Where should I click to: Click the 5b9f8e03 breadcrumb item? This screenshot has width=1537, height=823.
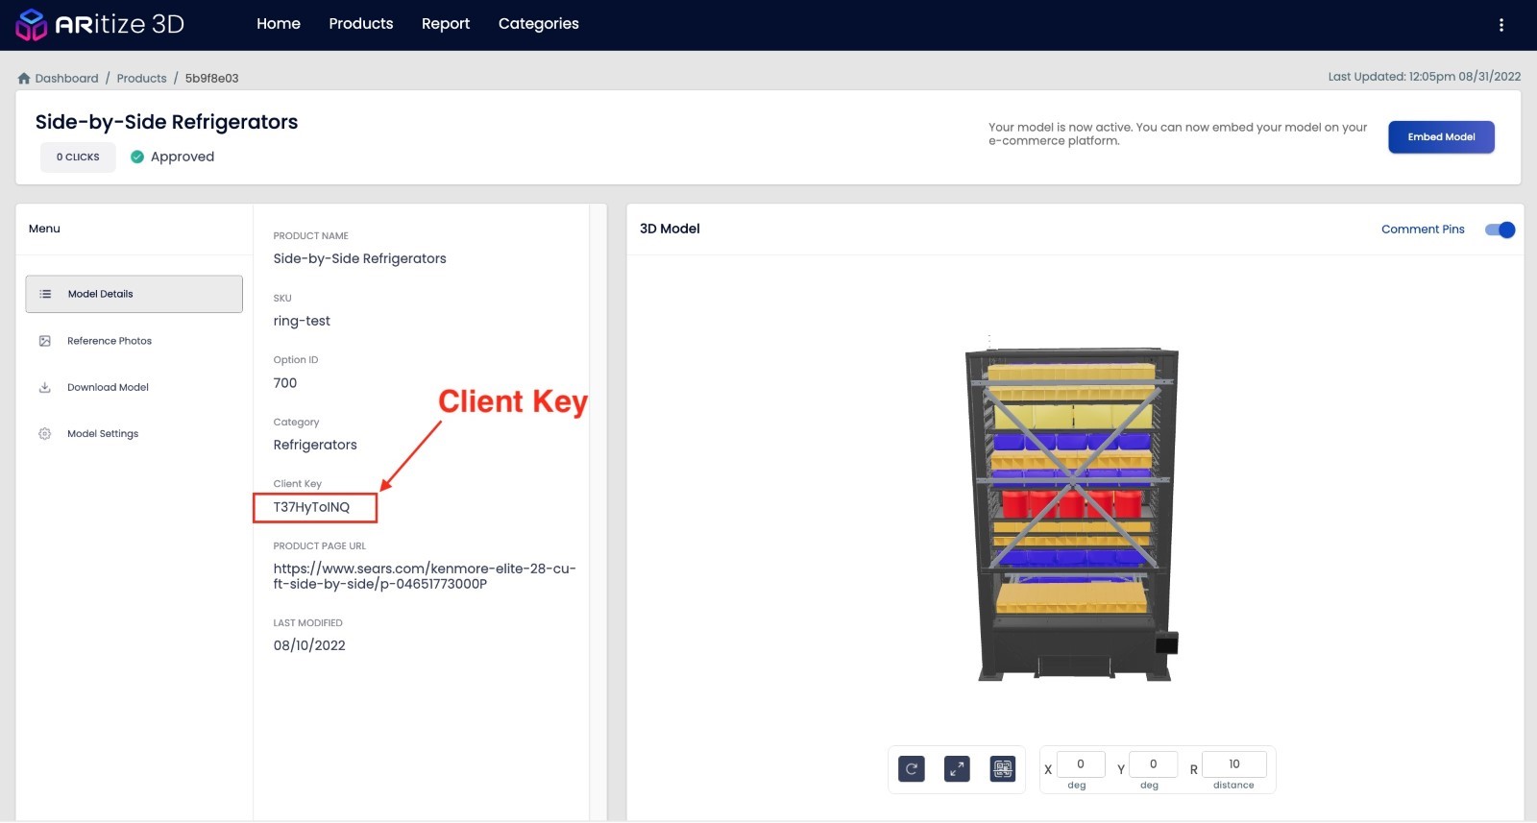click(211, 79)
